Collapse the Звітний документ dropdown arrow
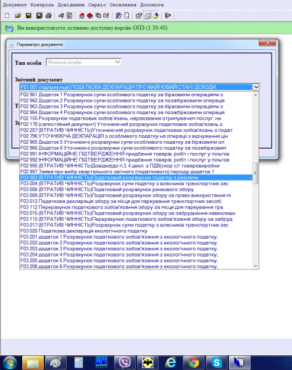The height and width of the screenshot is (370, 292). tap(256, 87)
